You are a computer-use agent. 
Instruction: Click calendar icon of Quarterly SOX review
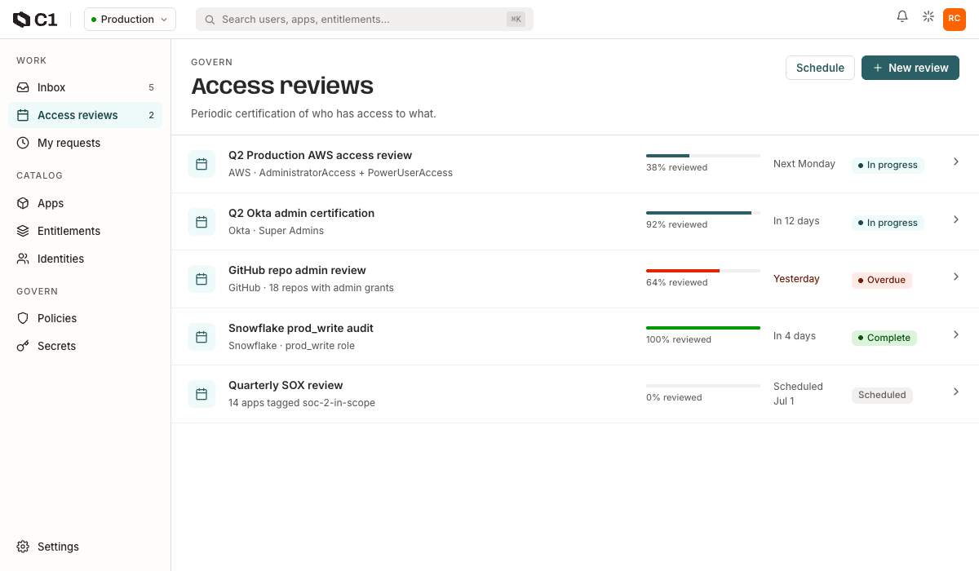point(202,394)
